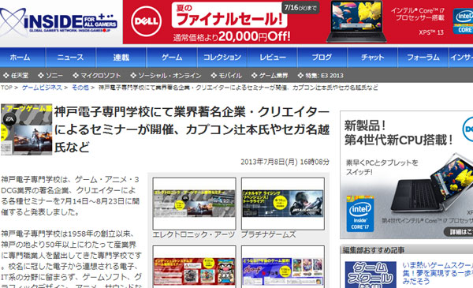Viewport: 473px width, 288px height.
Task: Click the エレクトロニック・アーツ caption text
Action: (193, 234)
